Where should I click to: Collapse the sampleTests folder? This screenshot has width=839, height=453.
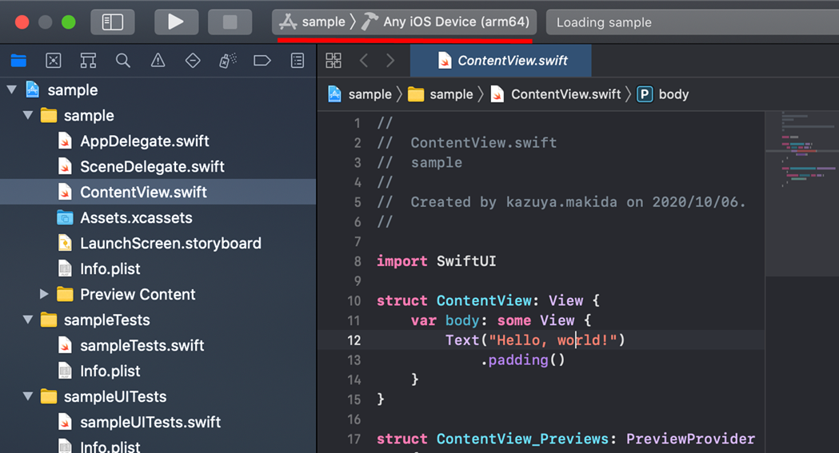pos(28,320)
